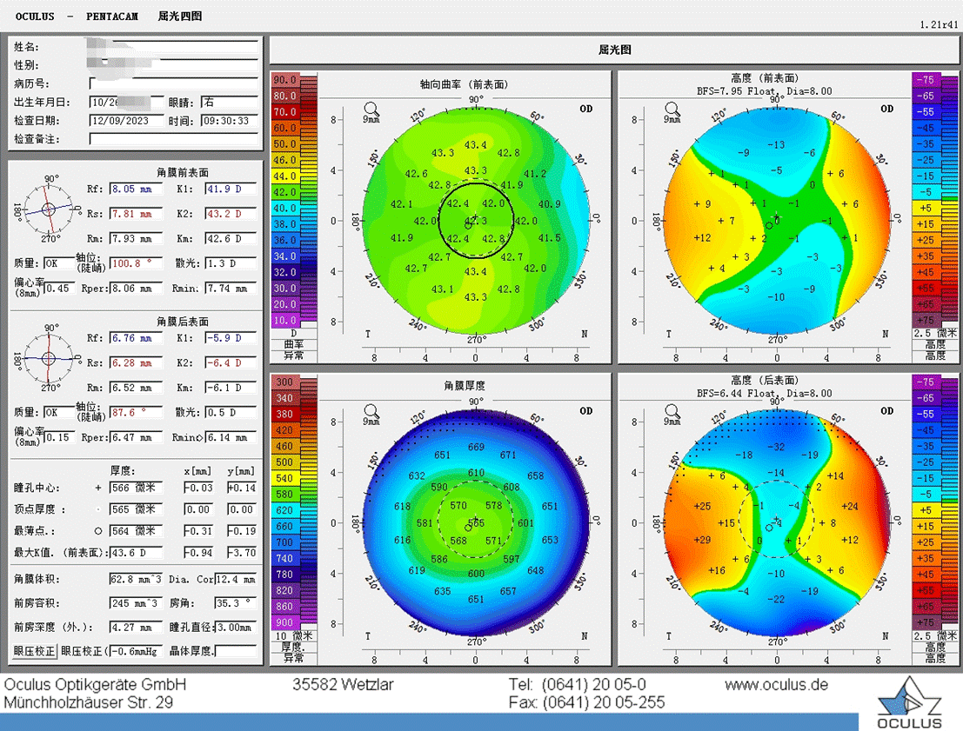Click the circle symbol beside 最薄点
The width and height of the screenshot is (963, 731).
coord(97,531)
